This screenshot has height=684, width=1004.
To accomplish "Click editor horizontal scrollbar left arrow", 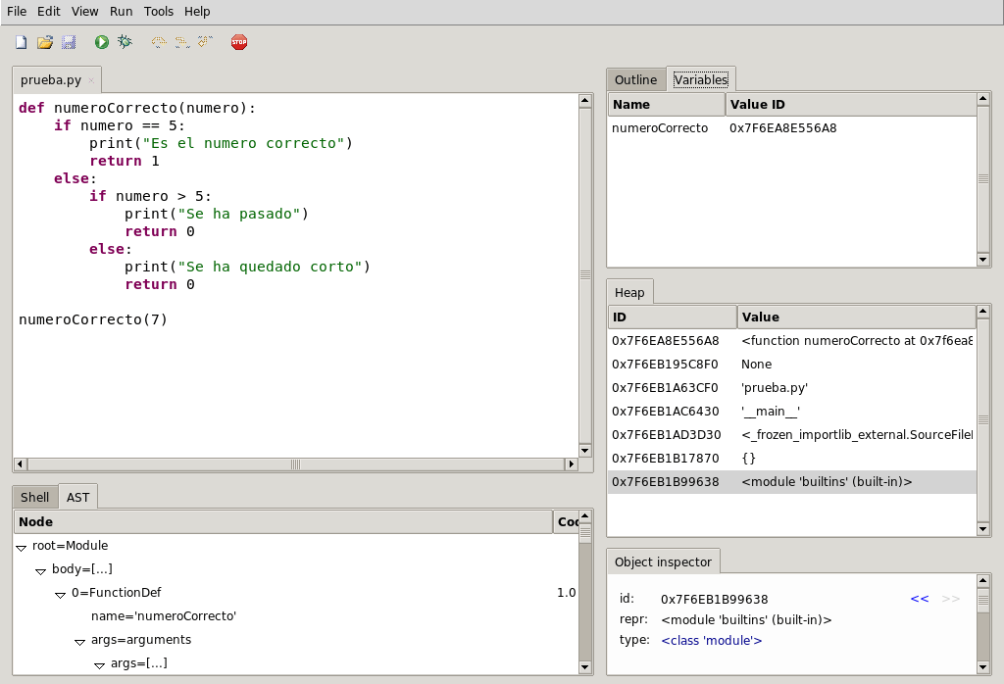I will pyautogui.click(x=21, y=464).
